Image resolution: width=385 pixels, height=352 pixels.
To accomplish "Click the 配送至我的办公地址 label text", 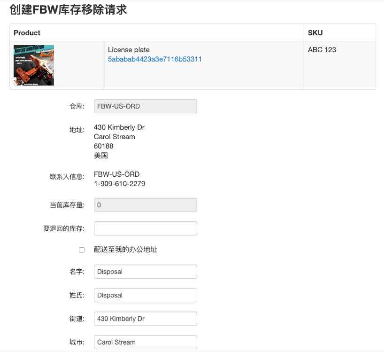I will 125,250.
